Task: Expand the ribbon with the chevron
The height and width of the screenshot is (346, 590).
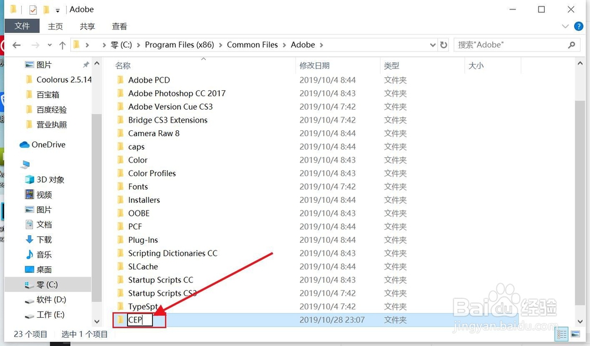Action: 565,27
